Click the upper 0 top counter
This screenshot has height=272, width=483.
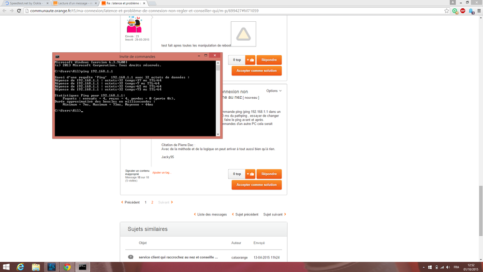(x=237, y=60)
